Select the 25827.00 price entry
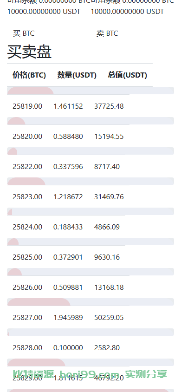Image resolution: width=181 pixels, height=392 pixels. tap(27, 318)
